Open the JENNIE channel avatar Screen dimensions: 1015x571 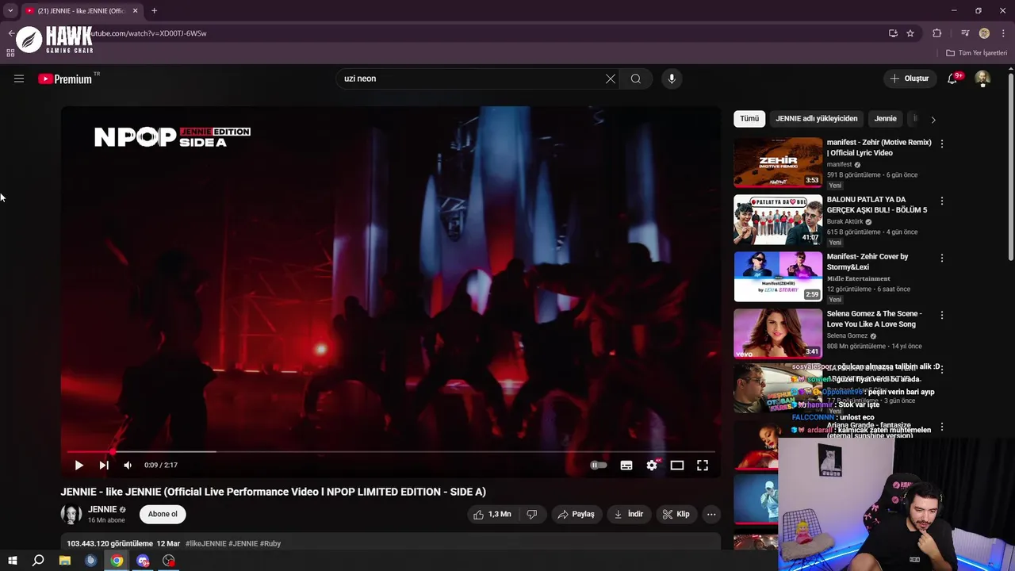point(71,514)
